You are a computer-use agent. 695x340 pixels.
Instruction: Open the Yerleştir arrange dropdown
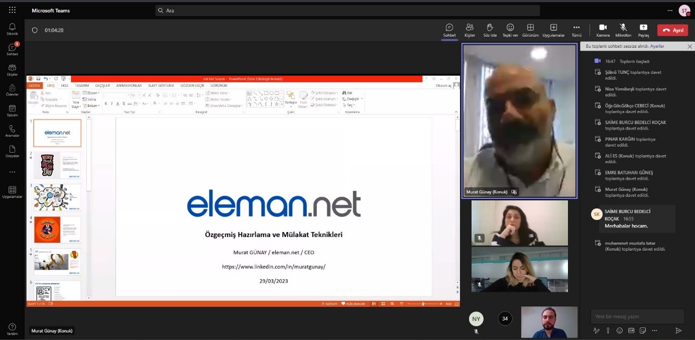[x=291, y=99]
